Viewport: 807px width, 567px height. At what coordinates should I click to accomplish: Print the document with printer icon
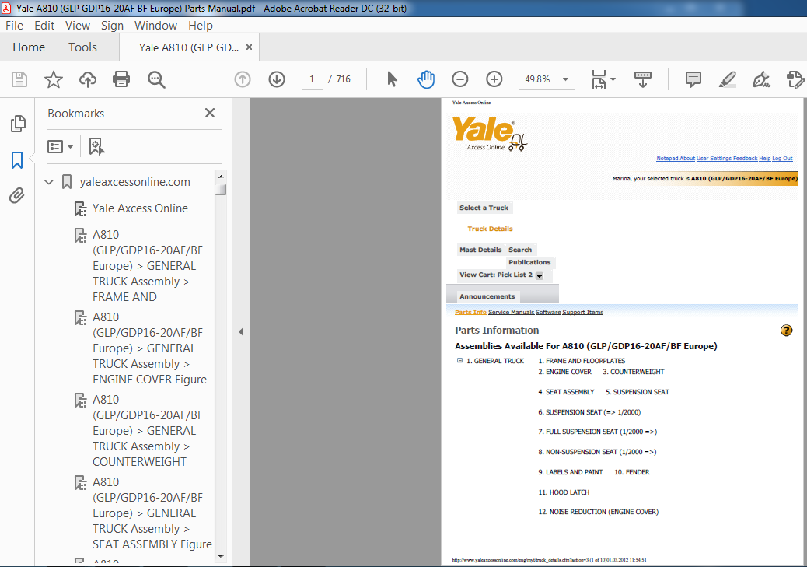pyautogui.click(x=121, y=79)
